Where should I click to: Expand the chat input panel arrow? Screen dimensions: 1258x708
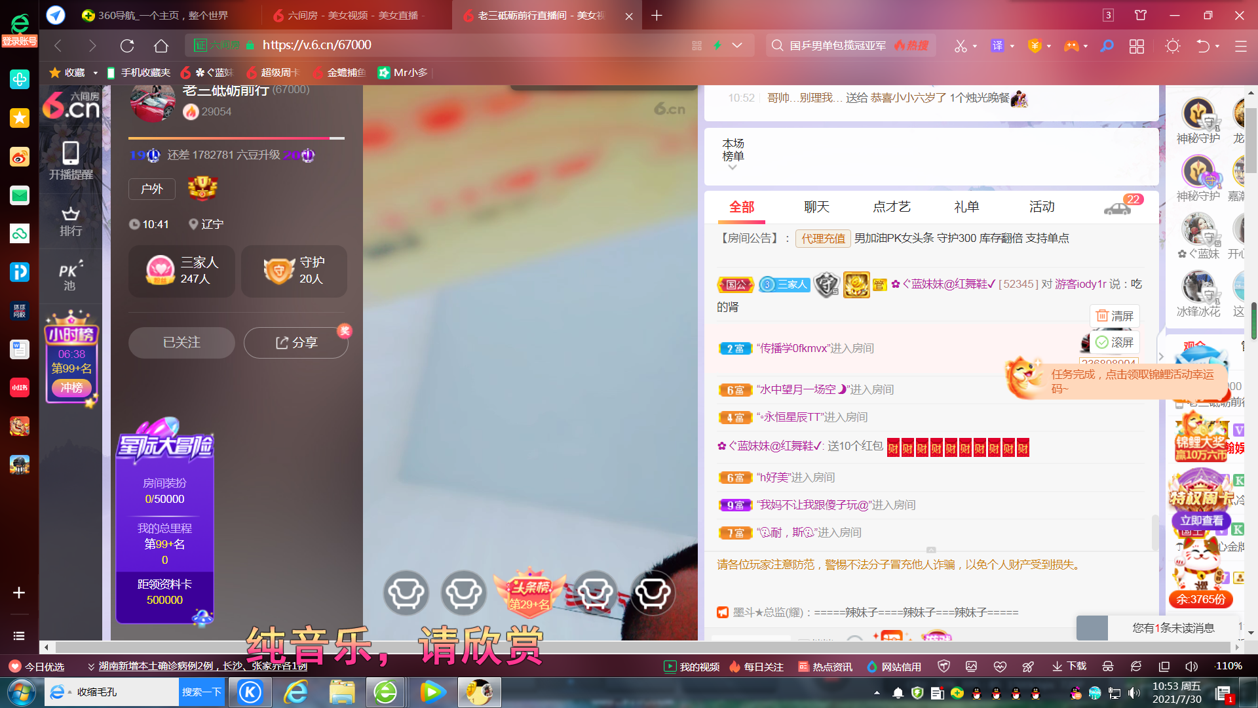931,549
